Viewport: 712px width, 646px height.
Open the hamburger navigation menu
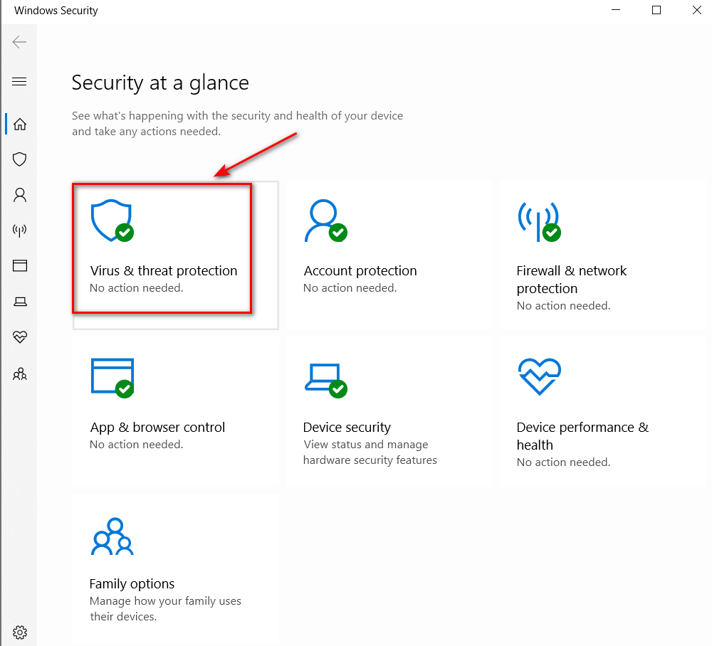19,82
